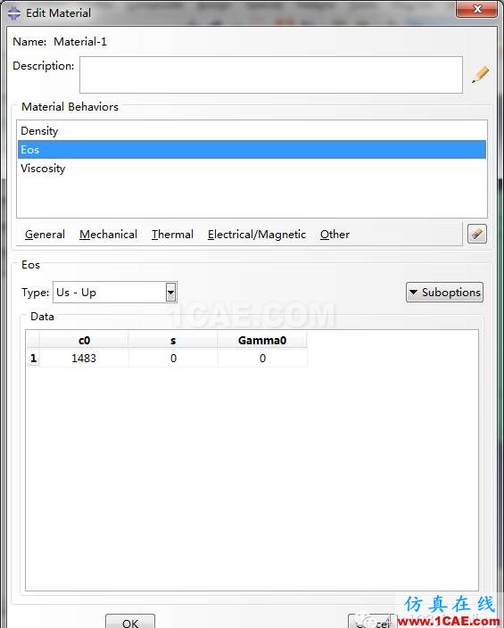This screenshot has height=628, width=504.
Task: Click the eraser delete behavior icon
Action: pos(476,234)
